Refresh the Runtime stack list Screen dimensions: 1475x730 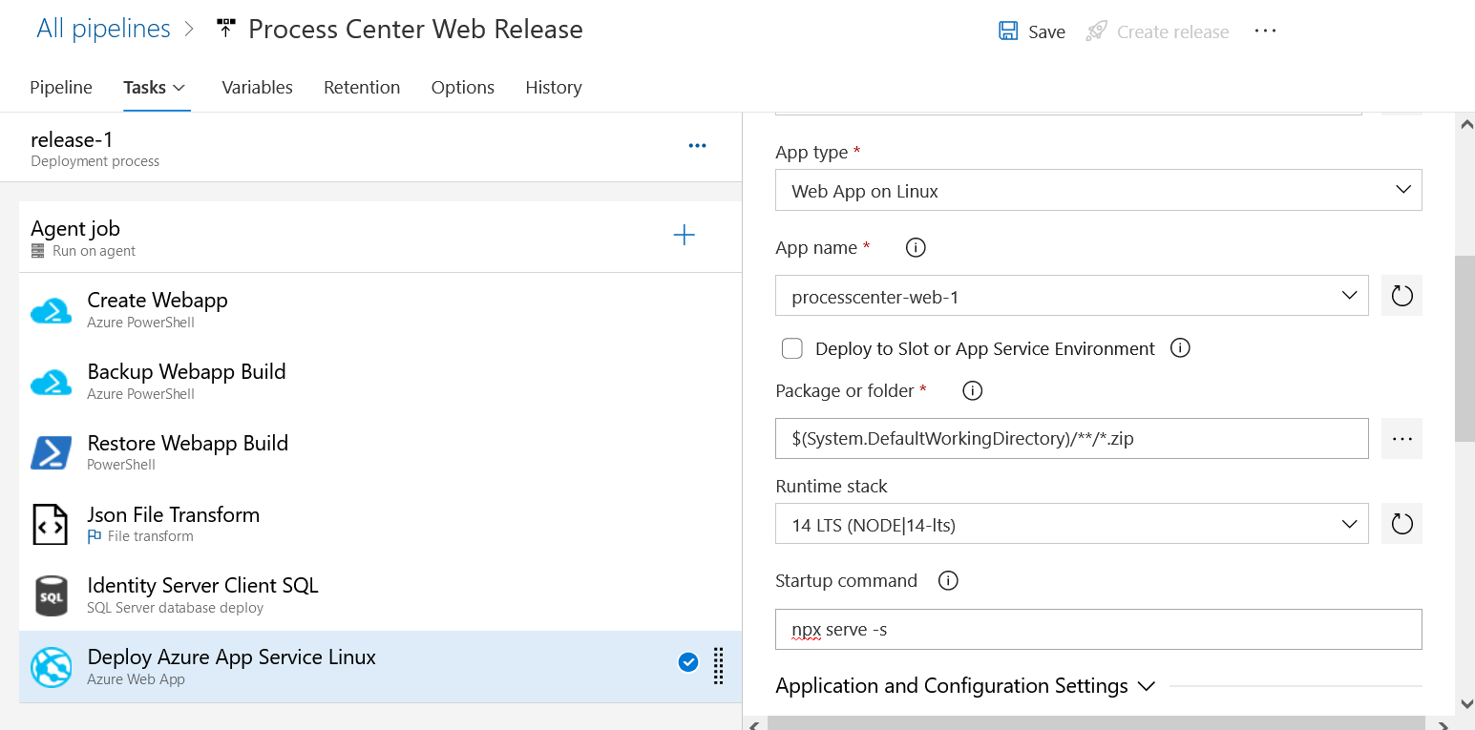click(1401, 524)
